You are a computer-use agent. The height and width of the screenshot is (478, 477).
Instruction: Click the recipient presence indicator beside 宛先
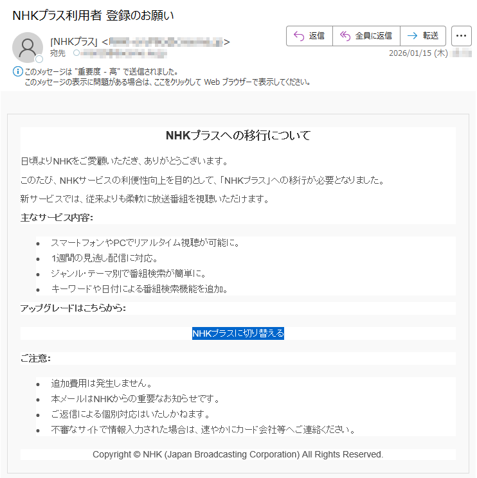tap(76, 53)
